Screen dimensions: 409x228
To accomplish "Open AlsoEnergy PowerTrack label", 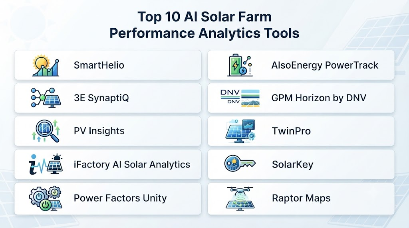I will [x=325, y=65].
